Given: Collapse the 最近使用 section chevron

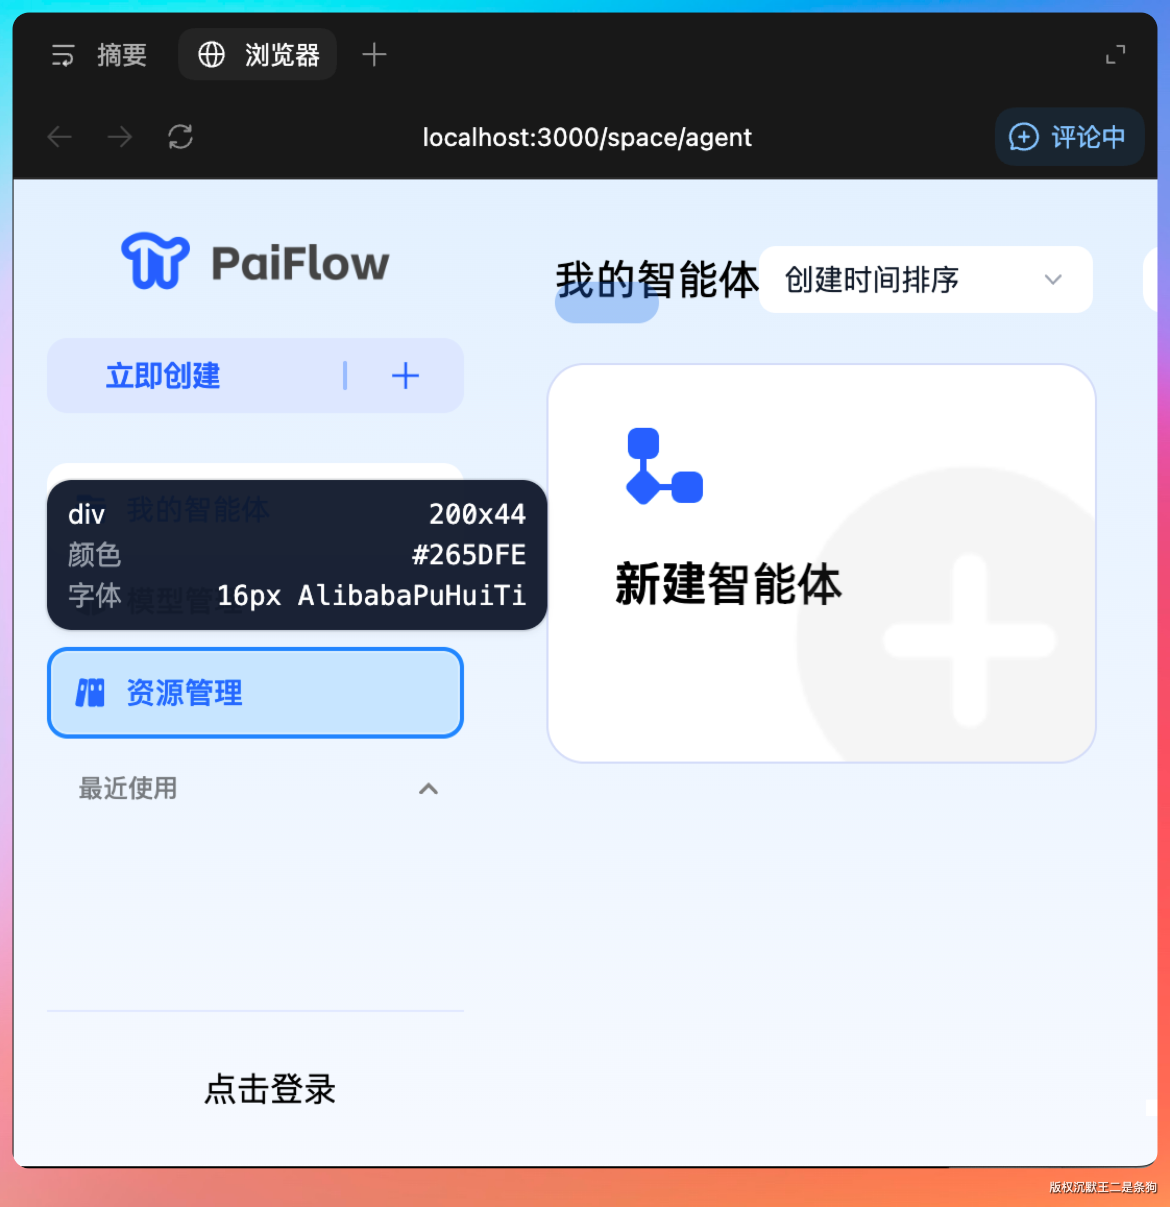Looking at the screenshot, I should (429, 789).
